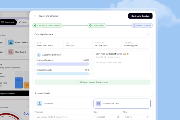The image size is (180, 120).
Task: Open time picker clock icon
Action: tap(148, 117)
